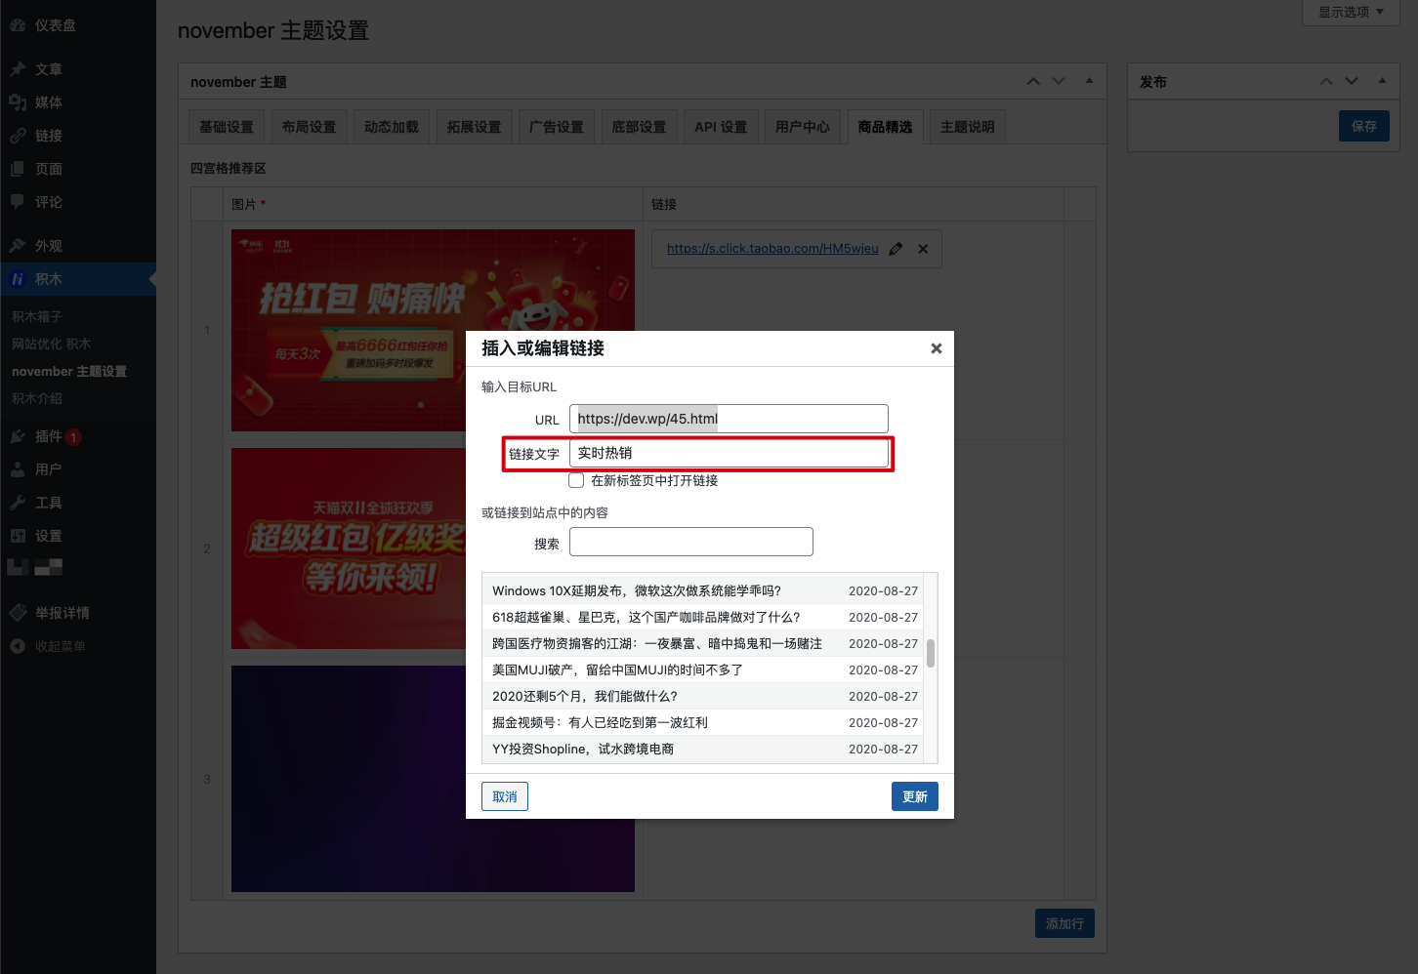
Task: Select result '掘金视频号'
Action: pyautogui.click(x=702, y=722)
